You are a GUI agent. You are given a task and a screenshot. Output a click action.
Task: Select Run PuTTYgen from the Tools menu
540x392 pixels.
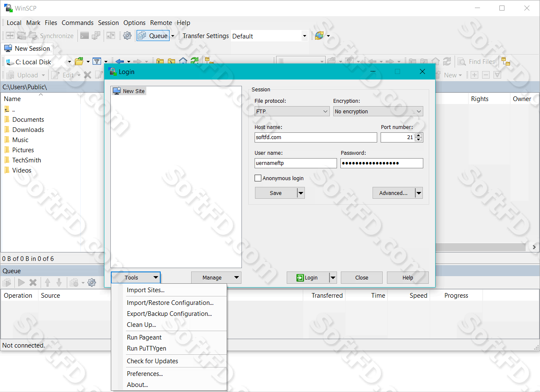(169, 348)
